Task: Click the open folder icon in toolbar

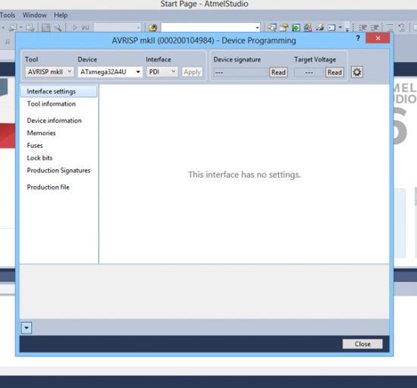Action: 152,27
